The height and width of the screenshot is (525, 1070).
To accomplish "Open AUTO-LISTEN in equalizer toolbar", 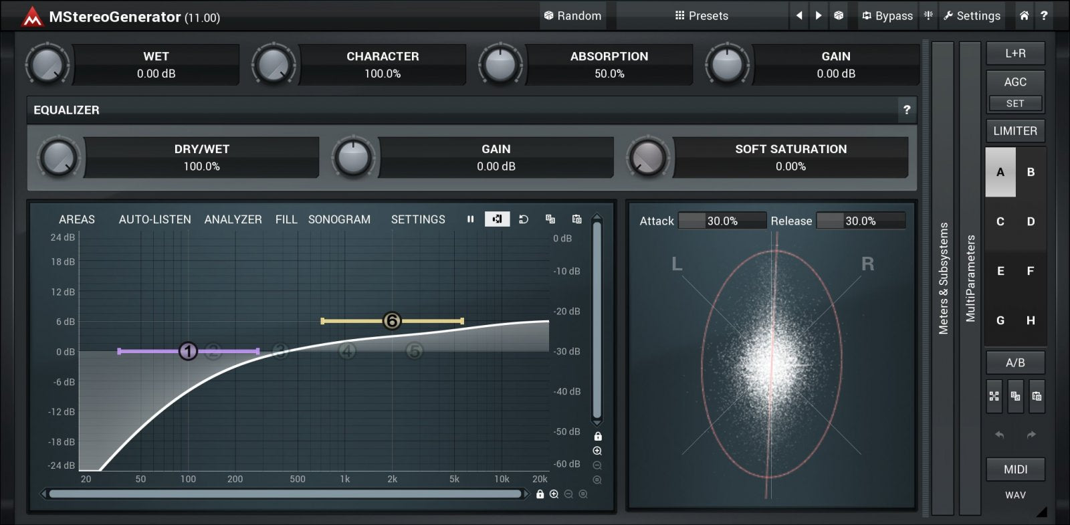I will point(154,219).
